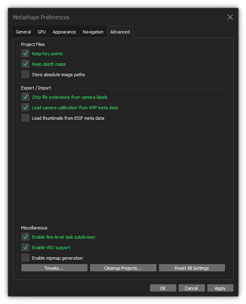Click Cleanup Projects button
The height and width of the screenshot is (304, 246).
(x=123, y=268)
